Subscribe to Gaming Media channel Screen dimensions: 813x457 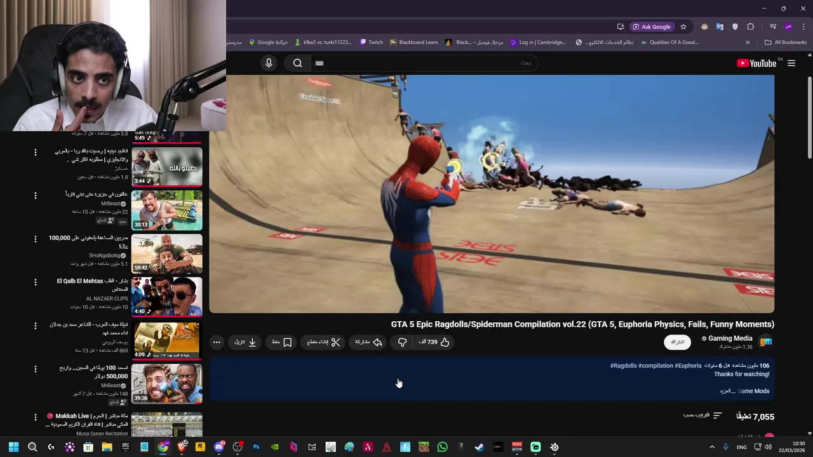point(677,342)
